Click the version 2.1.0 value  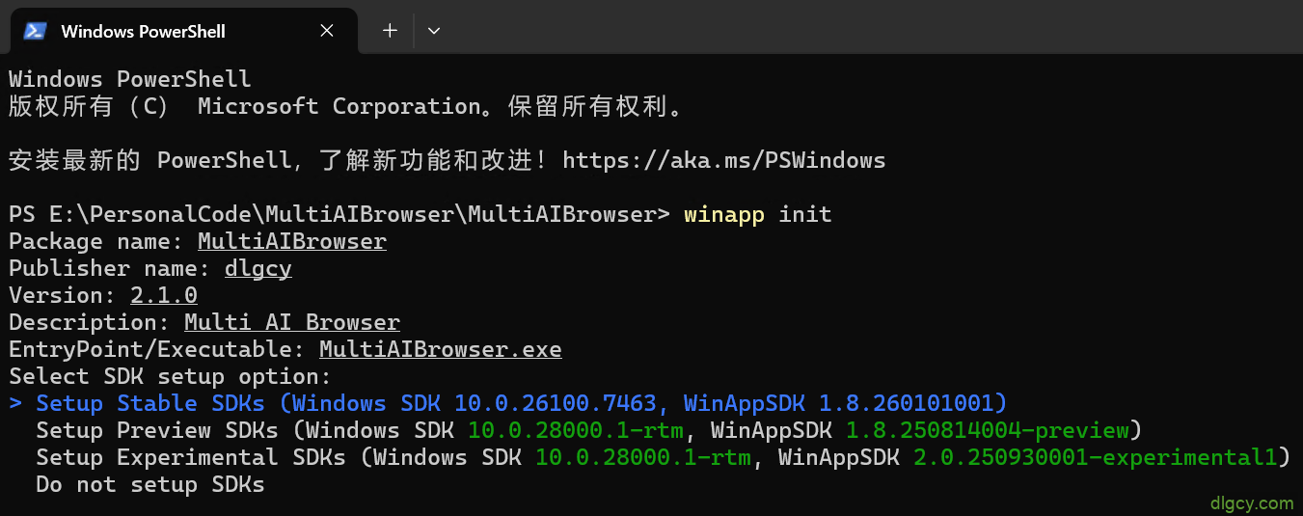[163, 295]
